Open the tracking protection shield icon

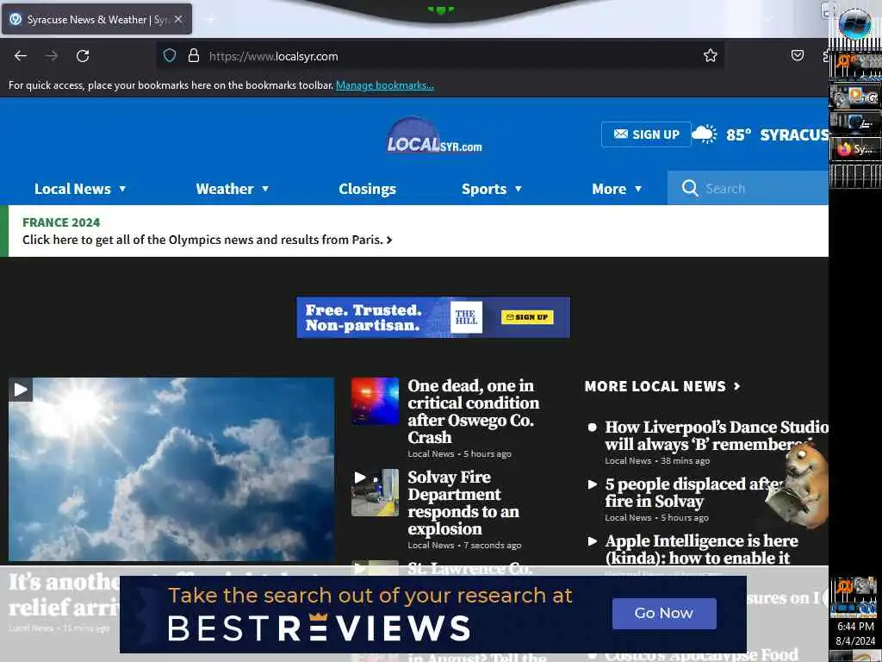pyautogui.click(x=170, y=56)
